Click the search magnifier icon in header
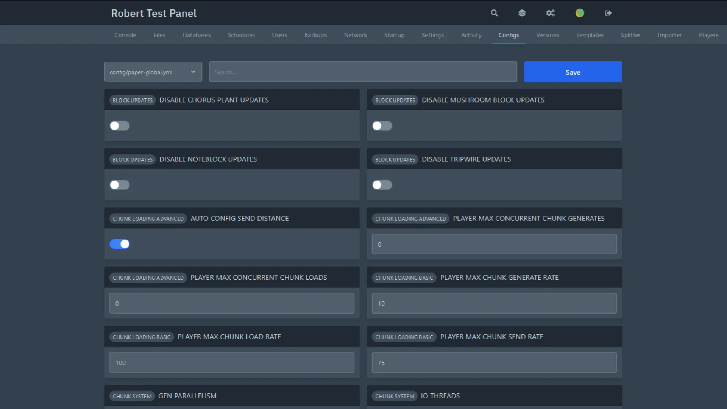Image resolution: width=727 pixels, height=409 pixels. pyautogui.click(x=494, y=13)
